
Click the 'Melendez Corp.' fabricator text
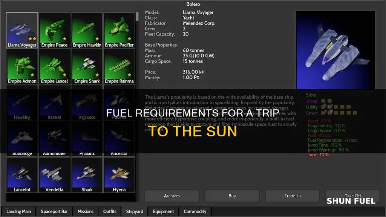click(199, 23)
